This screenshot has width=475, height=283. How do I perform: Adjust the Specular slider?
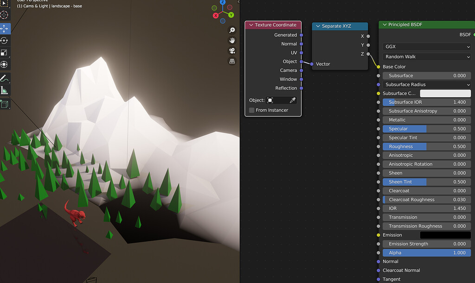[427, 129]
